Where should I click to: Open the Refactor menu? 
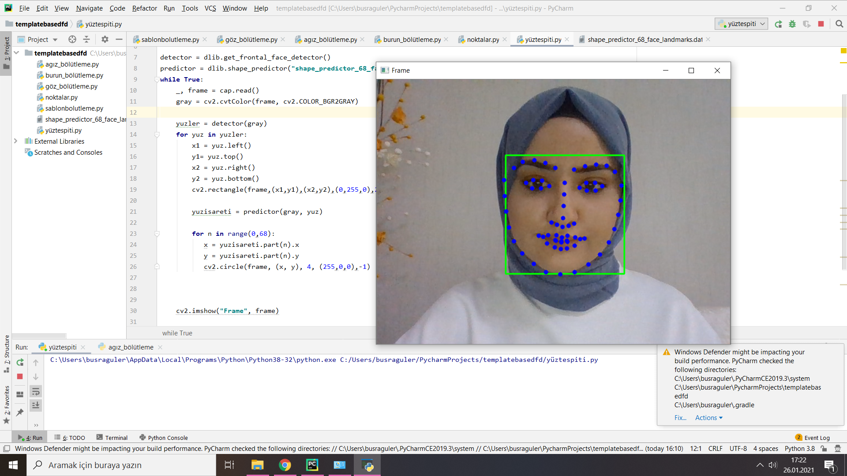coord(144,8)
